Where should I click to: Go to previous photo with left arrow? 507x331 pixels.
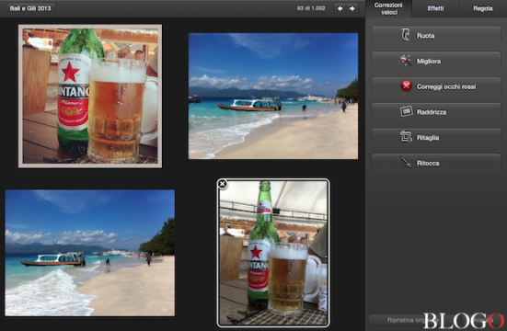[x=340, y=8]
